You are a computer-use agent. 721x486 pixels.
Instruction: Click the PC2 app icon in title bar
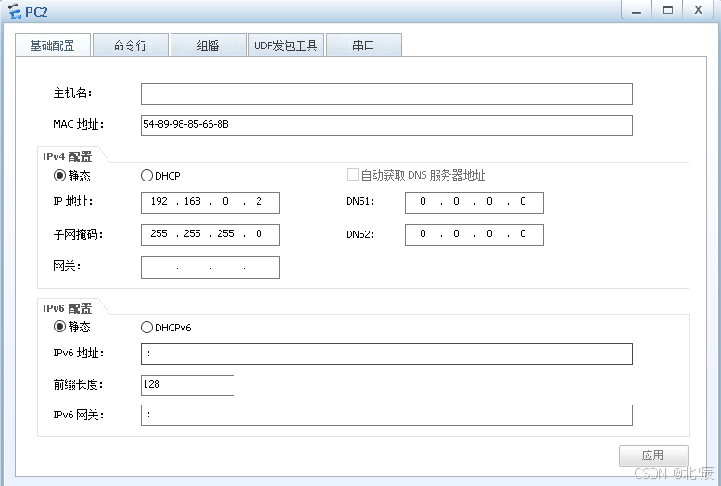point(14,11)
